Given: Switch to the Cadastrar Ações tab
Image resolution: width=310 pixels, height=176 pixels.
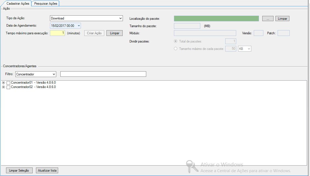Looking at the screenshot, I should coord(18,4).
